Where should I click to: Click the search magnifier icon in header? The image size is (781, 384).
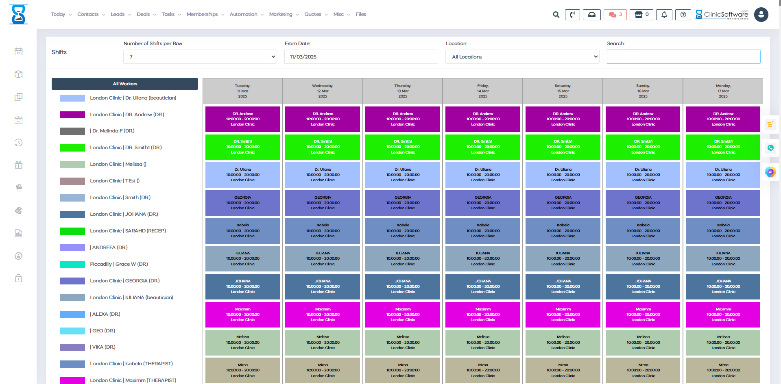coord(556,15)
